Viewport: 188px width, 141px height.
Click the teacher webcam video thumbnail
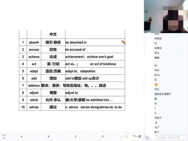[166, 16]
